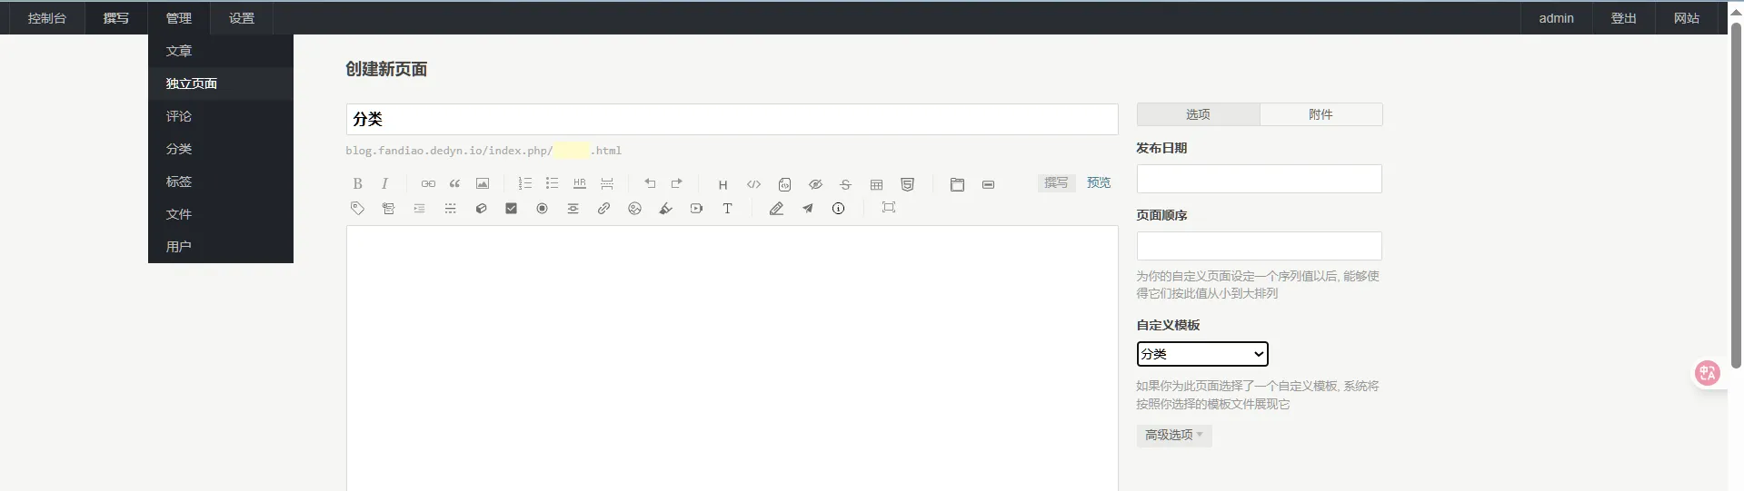This screenshot has height=491, width=1744.
Task: Apply strikethrough formatting
Action: (x=846, y=184)
